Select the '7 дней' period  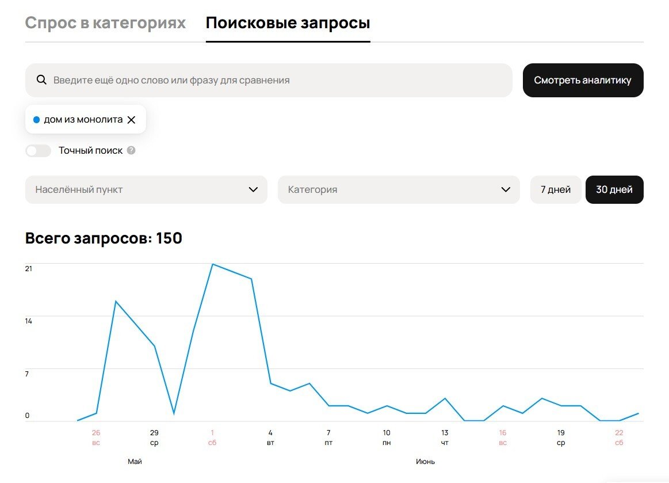[555, 189]
